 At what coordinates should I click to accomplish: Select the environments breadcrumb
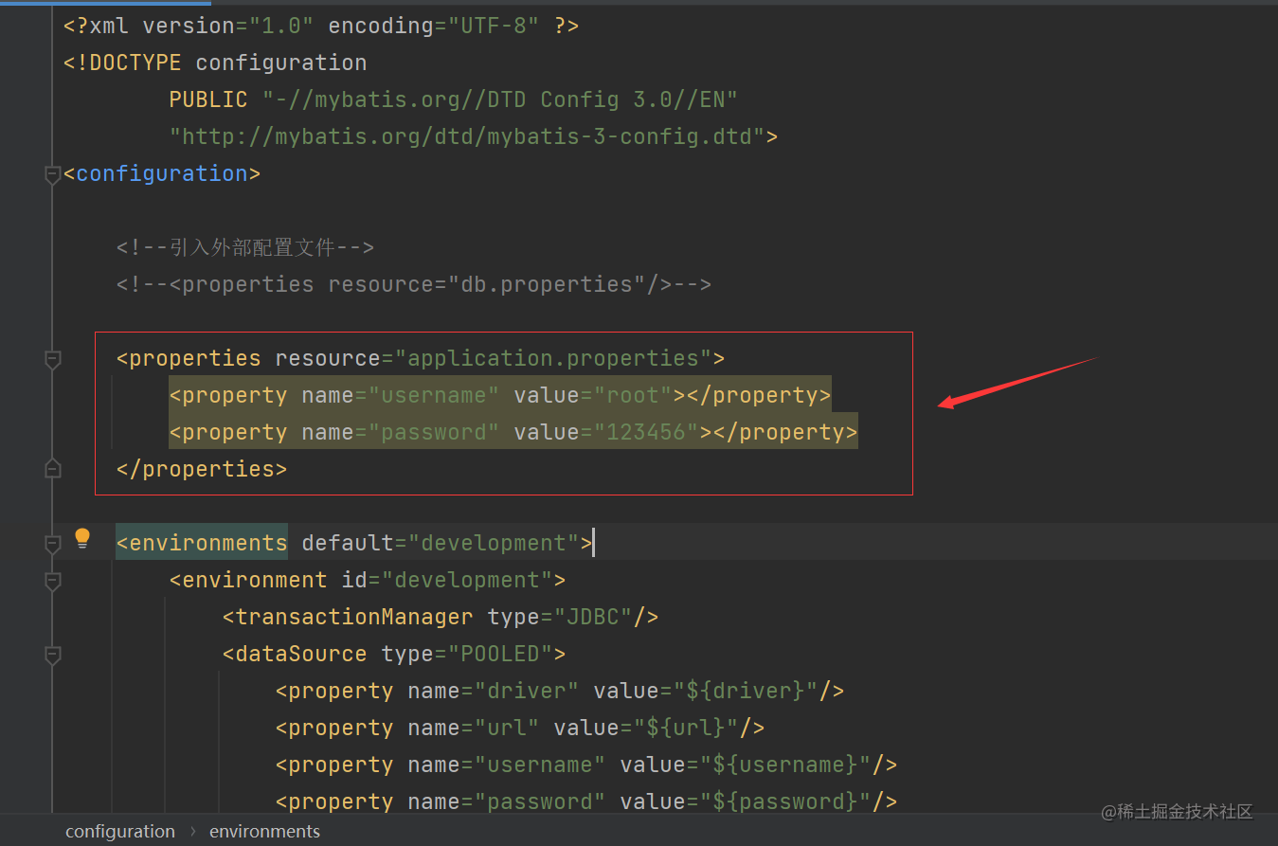click(264, 831)
